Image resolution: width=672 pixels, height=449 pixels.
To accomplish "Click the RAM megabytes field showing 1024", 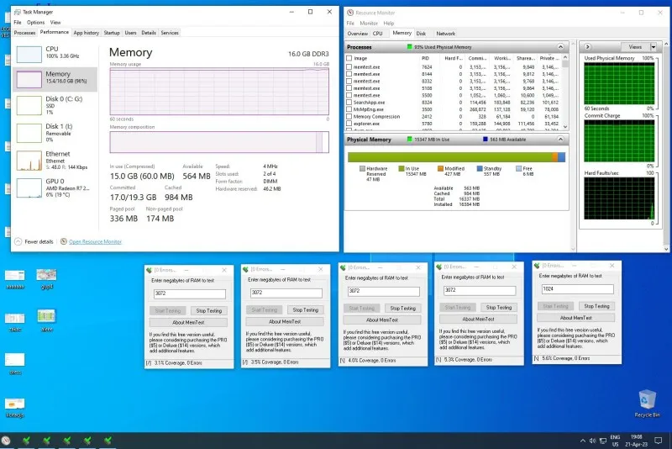I will tap(577, 289).
